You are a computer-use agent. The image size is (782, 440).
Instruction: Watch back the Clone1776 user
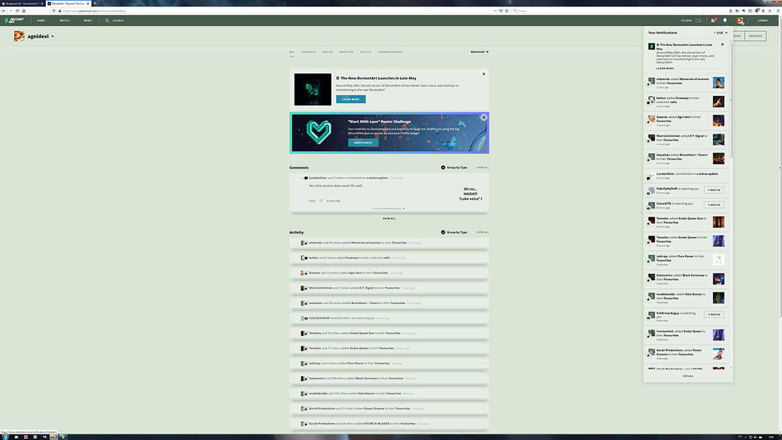[714, 205]
